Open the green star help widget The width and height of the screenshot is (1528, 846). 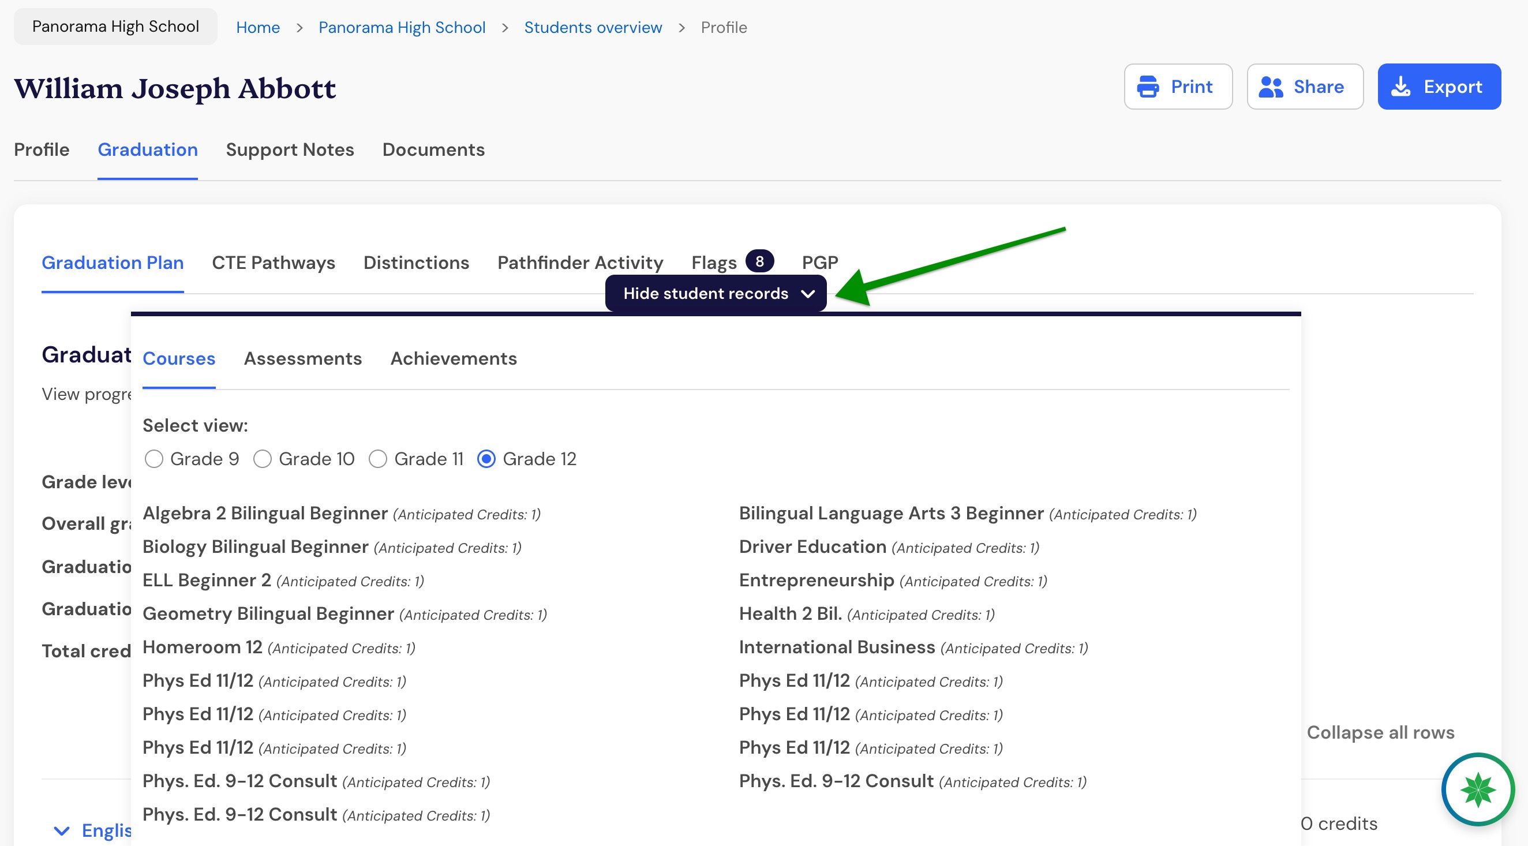pos(1478,789)
